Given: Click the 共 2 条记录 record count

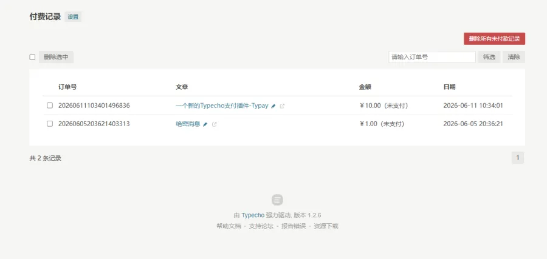Looking at the screenshot, I should (46, 158).
